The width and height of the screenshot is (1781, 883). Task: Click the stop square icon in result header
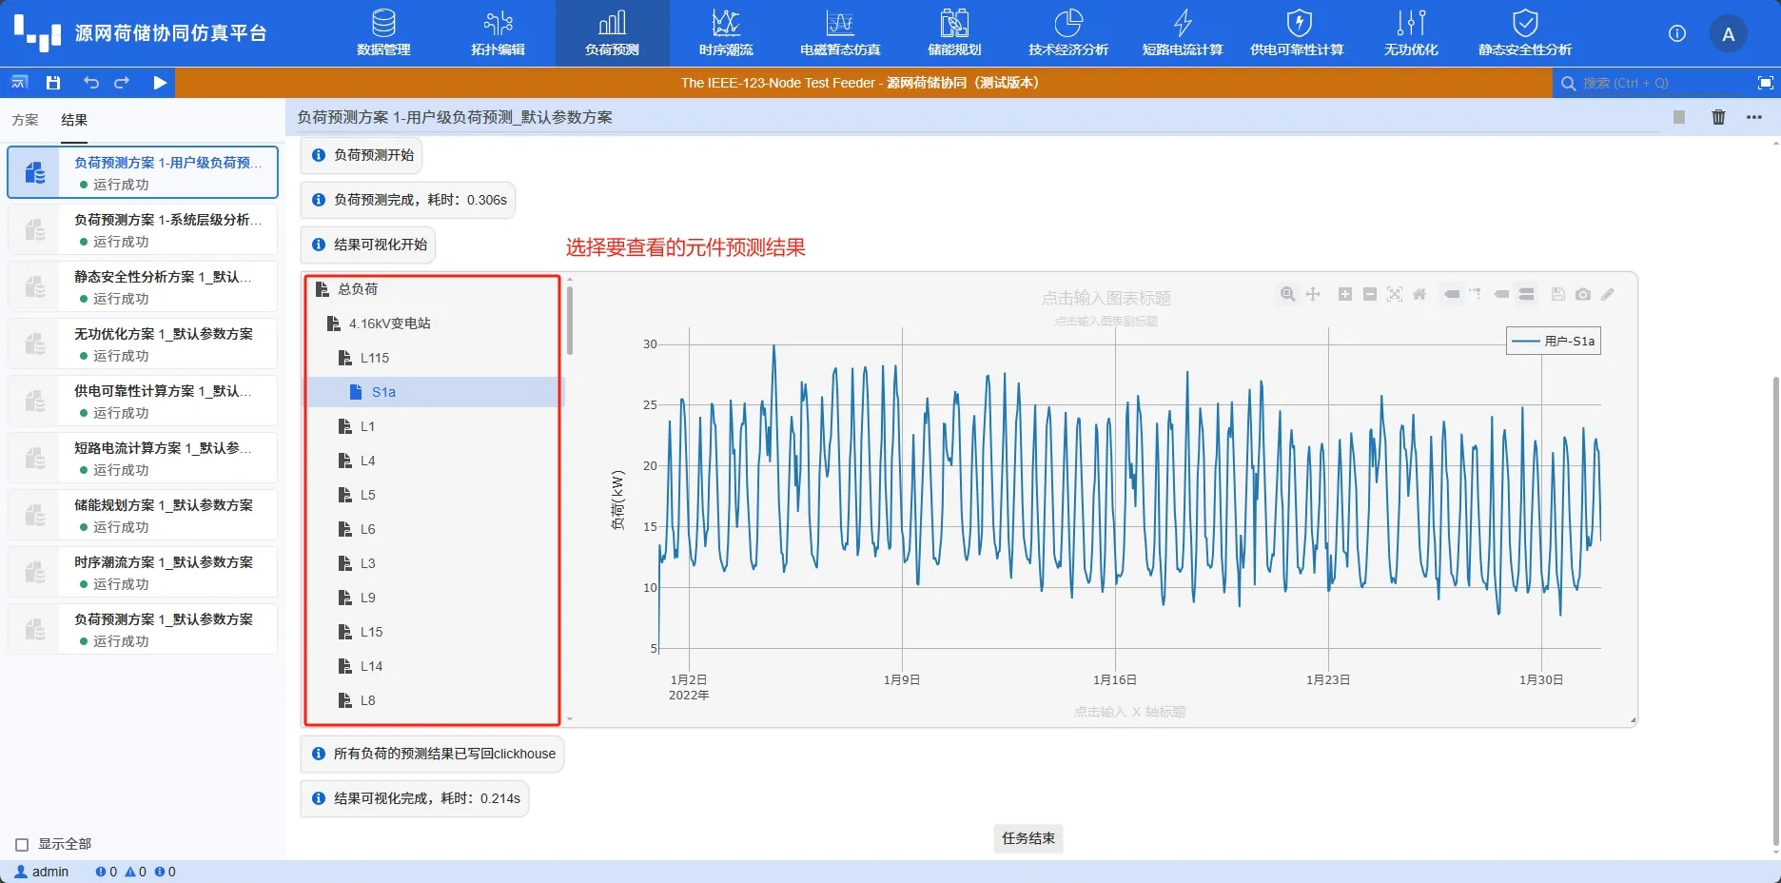[x=1679, y=117]
